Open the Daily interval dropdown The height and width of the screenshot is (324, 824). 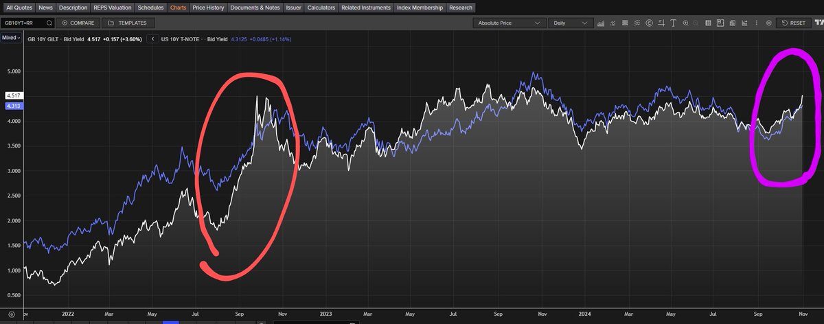[569, 23]
